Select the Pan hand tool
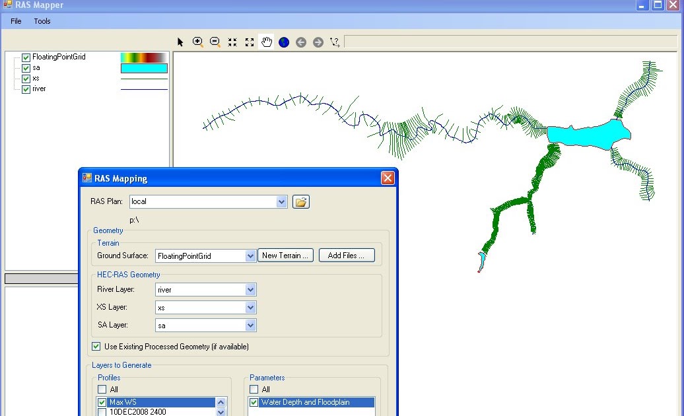 [266, 42]
